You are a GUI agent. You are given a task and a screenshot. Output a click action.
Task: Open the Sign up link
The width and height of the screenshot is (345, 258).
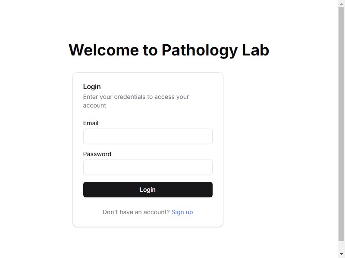pyautogui.click(x=182, y=212)
